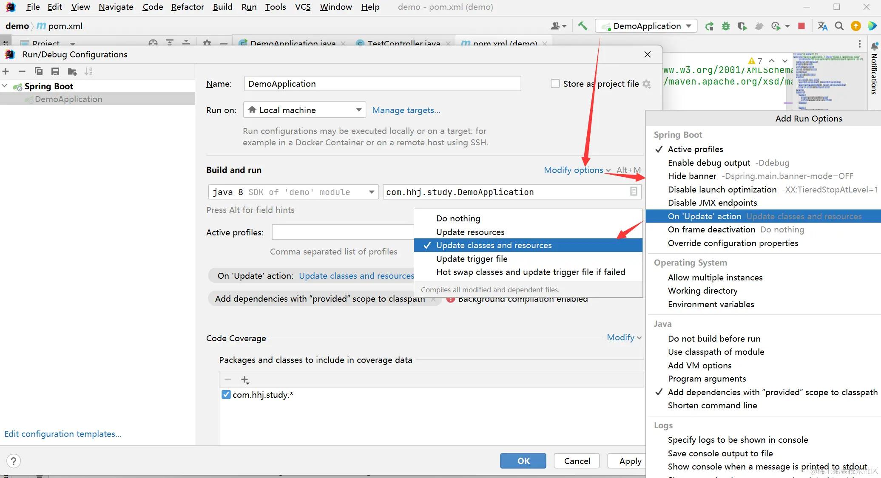Click the OK button
This screenshot has width=881, height=478.
click(523, 461)
